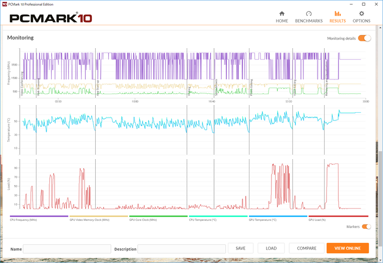This screenshot has width=383, height=263.
Task: Click the VIEW ONLINE button
Action: coord(348,248)
